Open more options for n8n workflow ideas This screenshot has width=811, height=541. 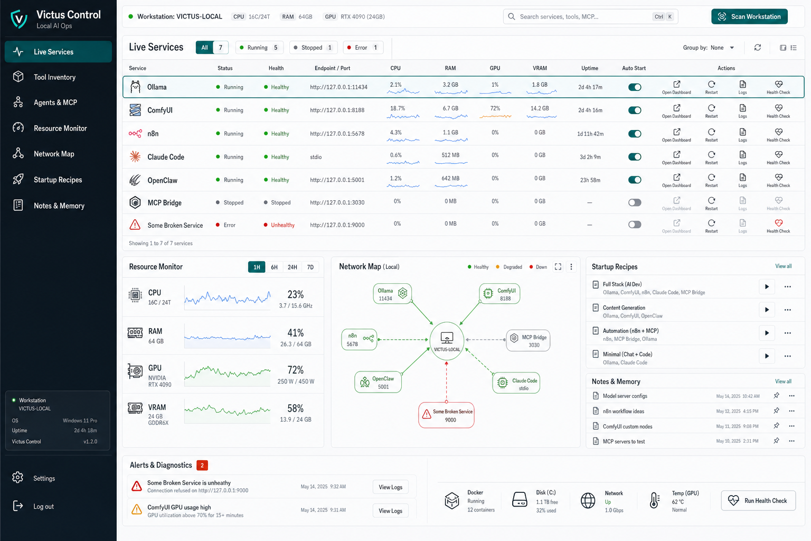(x=791, y=411)
